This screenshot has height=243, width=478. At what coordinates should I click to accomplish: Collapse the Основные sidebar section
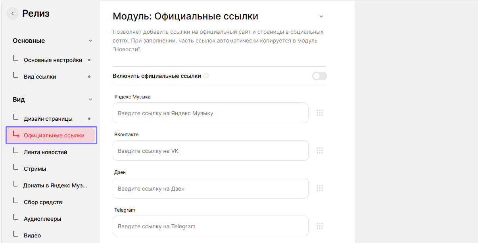90,41
